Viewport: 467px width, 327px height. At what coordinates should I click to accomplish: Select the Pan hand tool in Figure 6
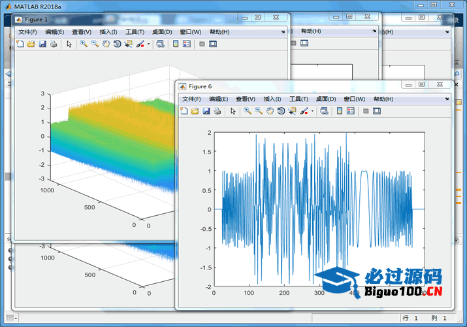(270, 111)
